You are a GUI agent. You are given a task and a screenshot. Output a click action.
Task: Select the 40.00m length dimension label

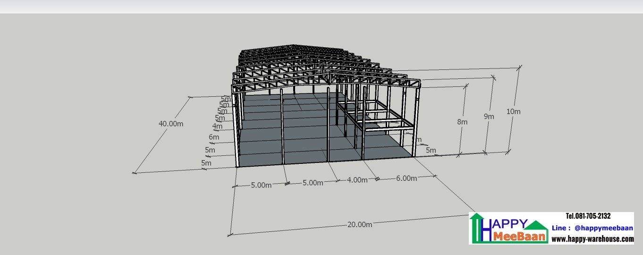(171, 124)
